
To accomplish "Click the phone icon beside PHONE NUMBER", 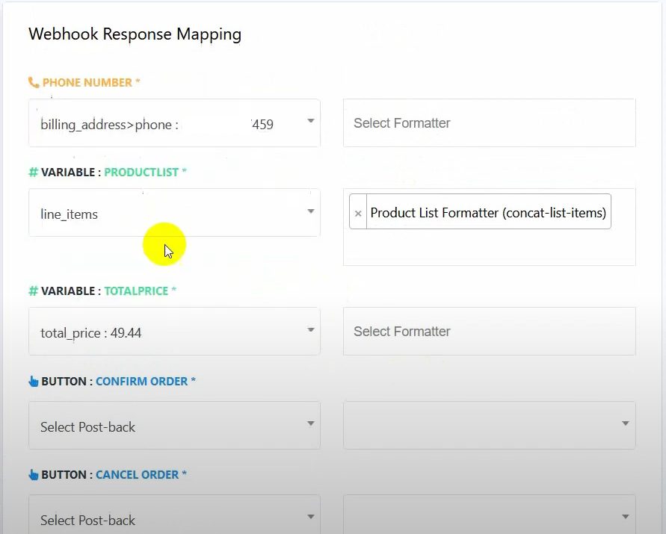I will 34,83.
